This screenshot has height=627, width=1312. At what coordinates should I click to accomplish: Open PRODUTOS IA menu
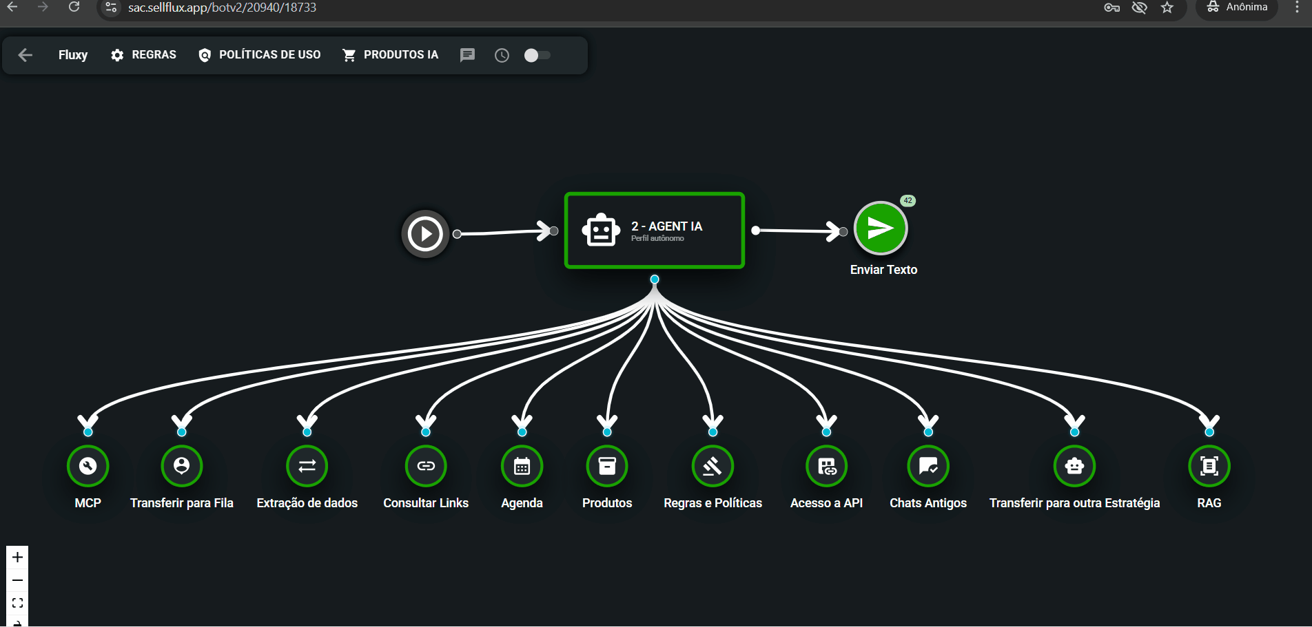(x=390, y=55)
